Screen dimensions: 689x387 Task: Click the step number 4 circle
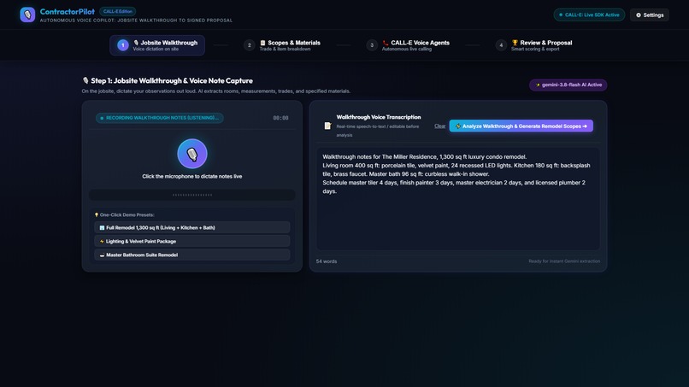(x=501, y=45)
